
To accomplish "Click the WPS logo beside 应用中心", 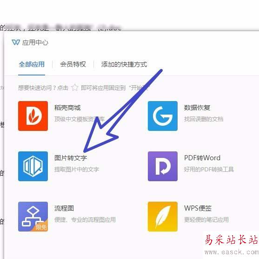I will tap(16, 42).
